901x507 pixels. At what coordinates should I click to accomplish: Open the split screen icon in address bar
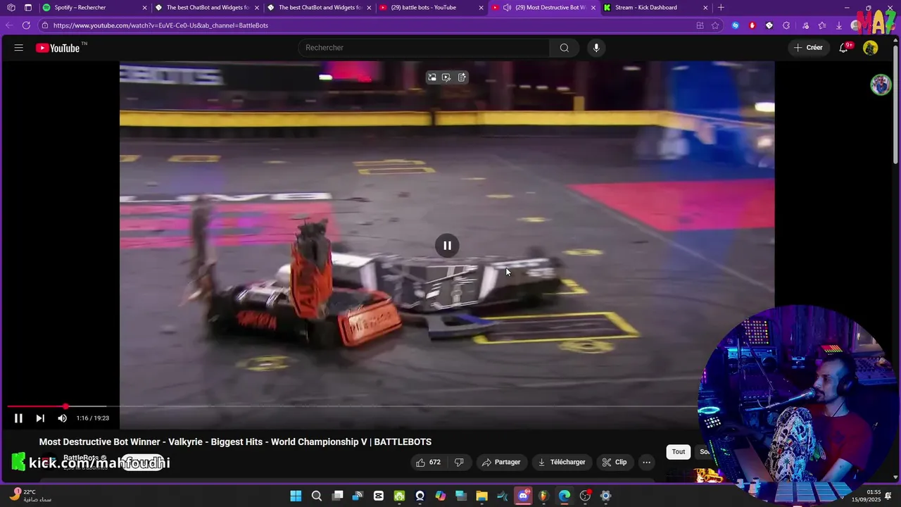pyautogui.click(x=700, y=25)
